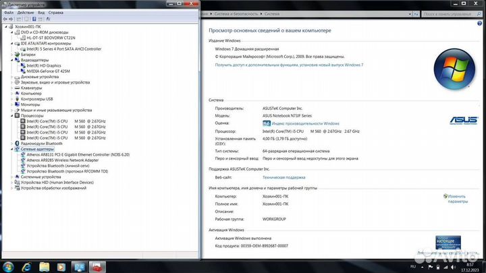Collapse the Видеоадаптеры node

point(11,61)
